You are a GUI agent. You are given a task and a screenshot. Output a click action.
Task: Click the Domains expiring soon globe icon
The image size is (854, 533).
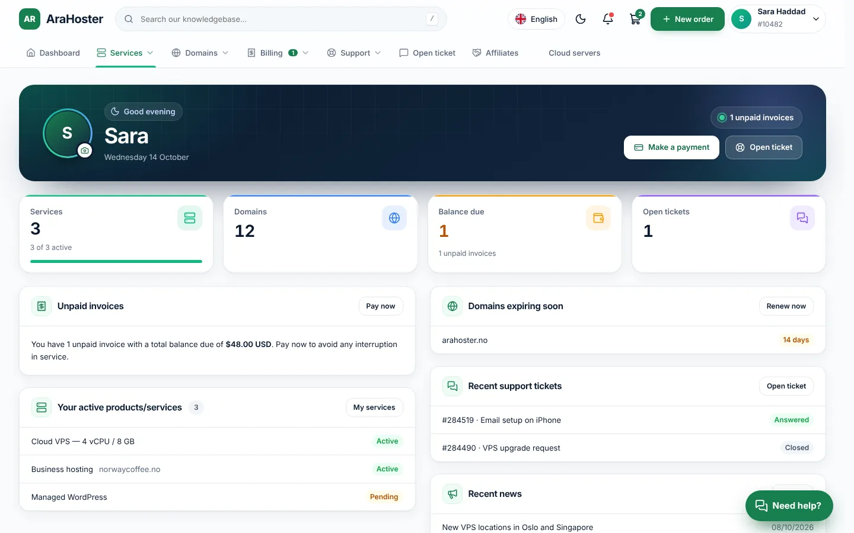pos(453,306)
